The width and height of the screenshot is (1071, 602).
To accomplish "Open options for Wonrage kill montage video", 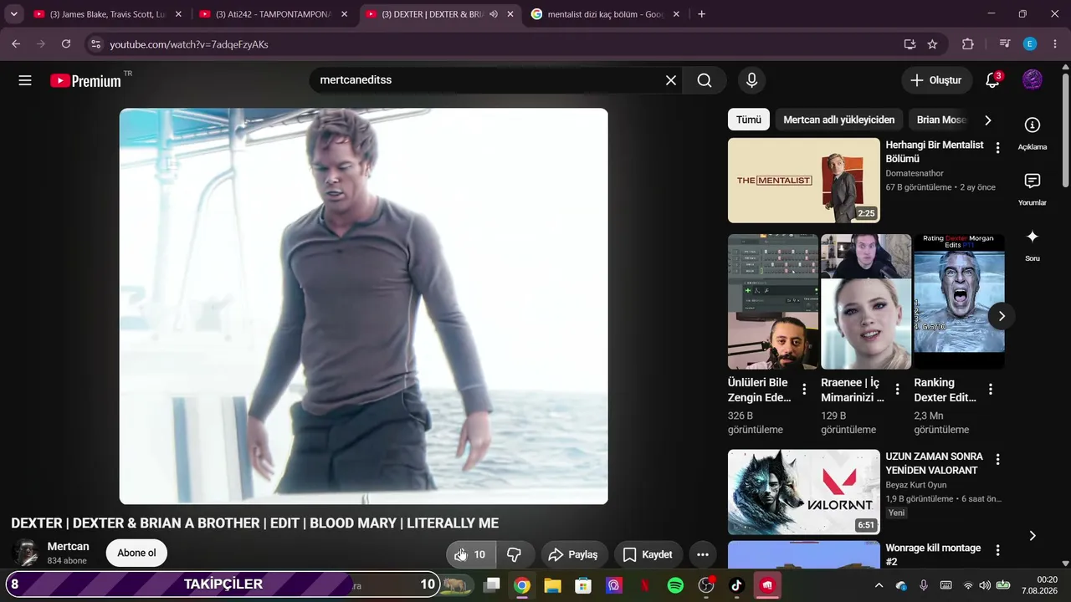I will point(997,550).
